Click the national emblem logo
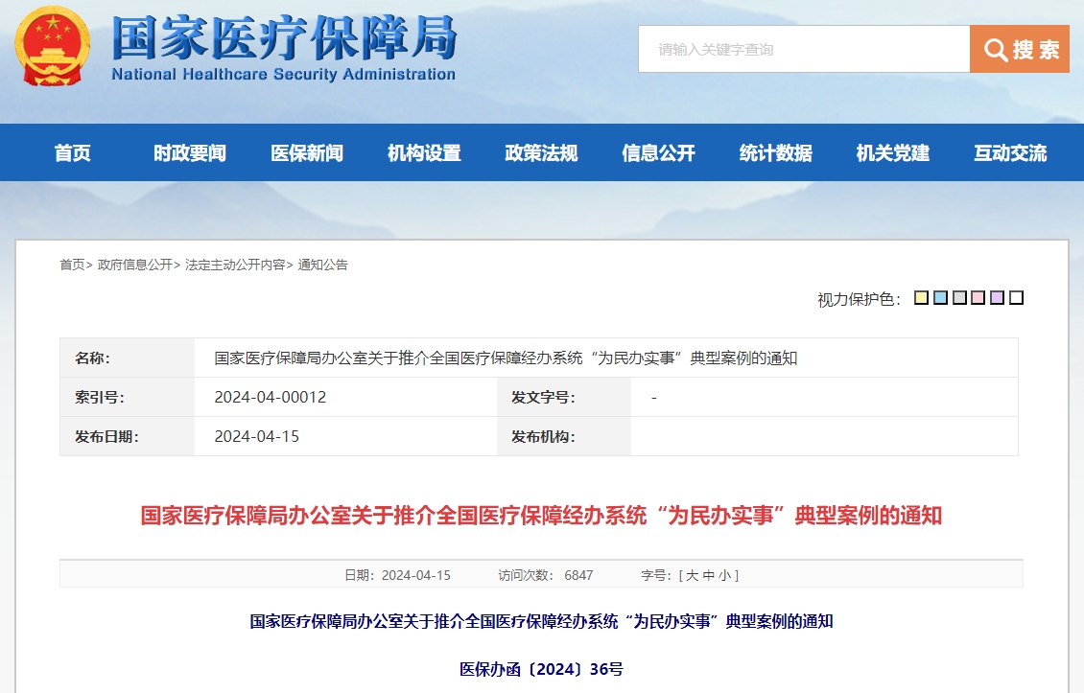Image resolution: width=1084 pixels, height=693 pixels. [x=53, y=46]
